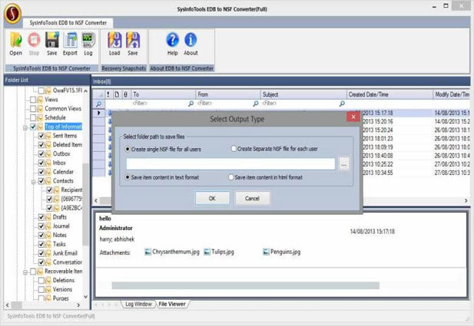Click Cancel in Select Output Type dialog
This screenshot has height=326, width=474.
point(252,199)
